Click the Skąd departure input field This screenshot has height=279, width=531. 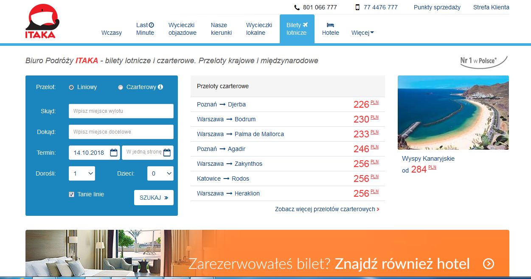coord(121,111)
